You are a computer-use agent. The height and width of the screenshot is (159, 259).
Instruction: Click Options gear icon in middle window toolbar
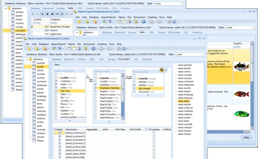pyautogui.click(x=169, y=22)
